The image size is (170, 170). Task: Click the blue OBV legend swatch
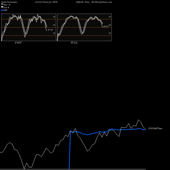point(2,10)
